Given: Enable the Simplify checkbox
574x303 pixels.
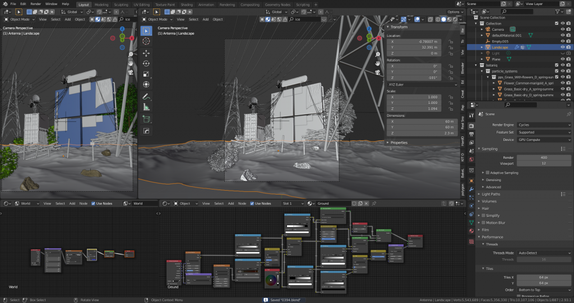Looking at the screenshot, I should [x=483, y=215].
